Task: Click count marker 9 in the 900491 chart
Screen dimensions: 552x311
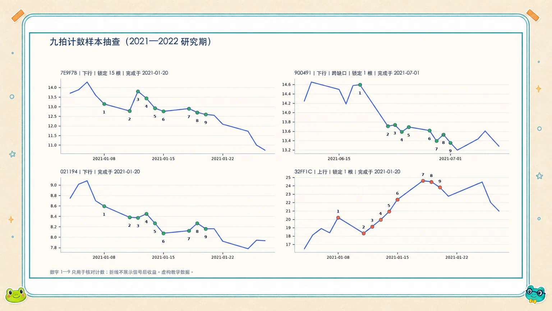Action: [x=450, y=143]
